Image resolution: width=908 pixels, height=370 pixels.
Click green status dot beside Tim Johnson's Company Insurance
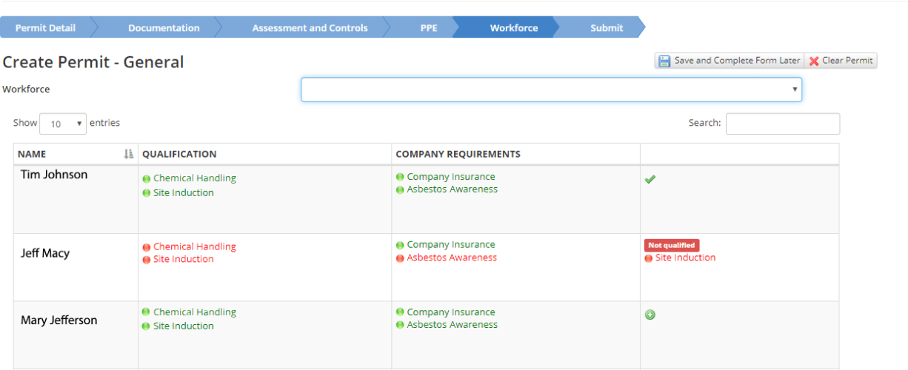point(400,177)
